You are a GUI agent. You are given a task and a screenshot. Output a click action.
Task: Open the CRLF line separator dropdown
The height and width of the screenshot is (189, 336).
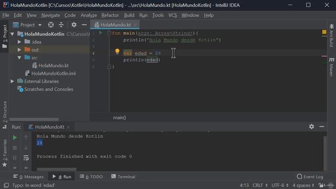tap(260, 185)
